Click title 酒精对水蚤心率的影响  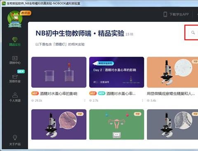(59, 94)
